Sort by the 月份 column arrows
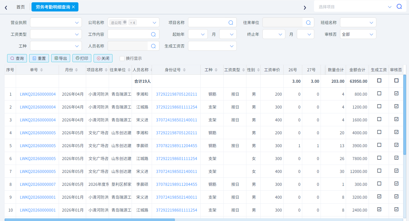The width and height of the screenshot is (409, 221). [76, 70]
